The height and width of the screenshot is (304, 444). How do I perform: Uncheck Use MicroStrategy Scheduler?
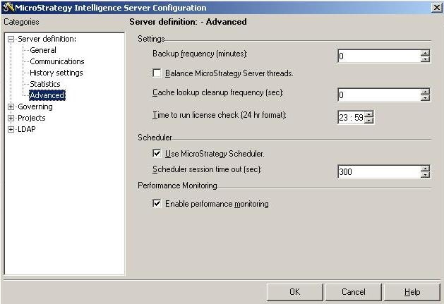157,154
